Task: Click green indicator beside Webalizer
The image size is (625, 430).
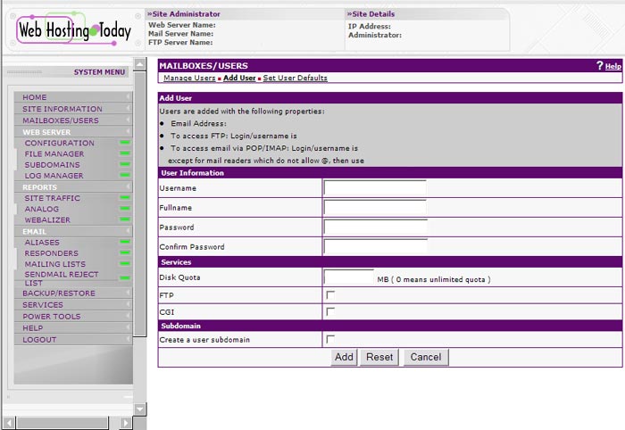Action: pyautogui.click(x=125, y=220)
